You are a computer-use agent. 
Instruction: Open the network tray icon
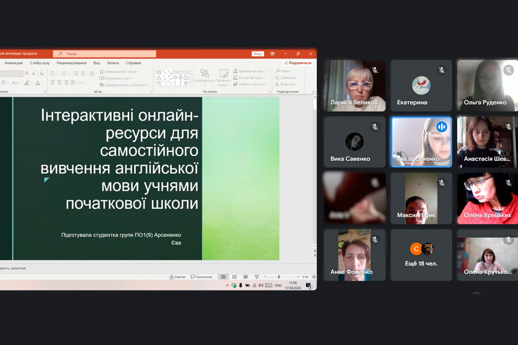tap(254, 286)
